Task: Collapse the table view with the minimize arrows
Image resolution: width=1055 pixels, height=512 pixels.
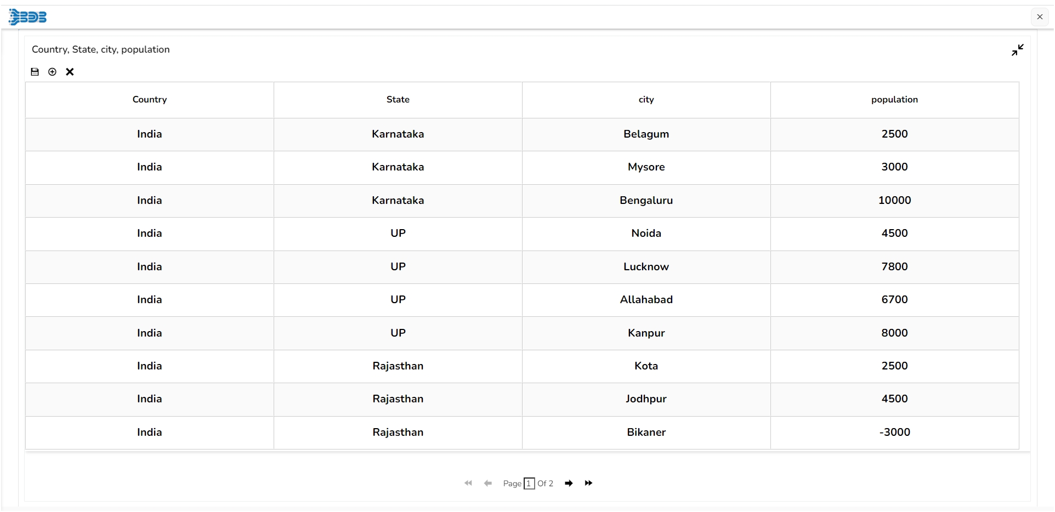Action: 1018,50
